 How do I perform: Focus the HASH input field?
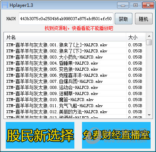click(x=66, y=19)
